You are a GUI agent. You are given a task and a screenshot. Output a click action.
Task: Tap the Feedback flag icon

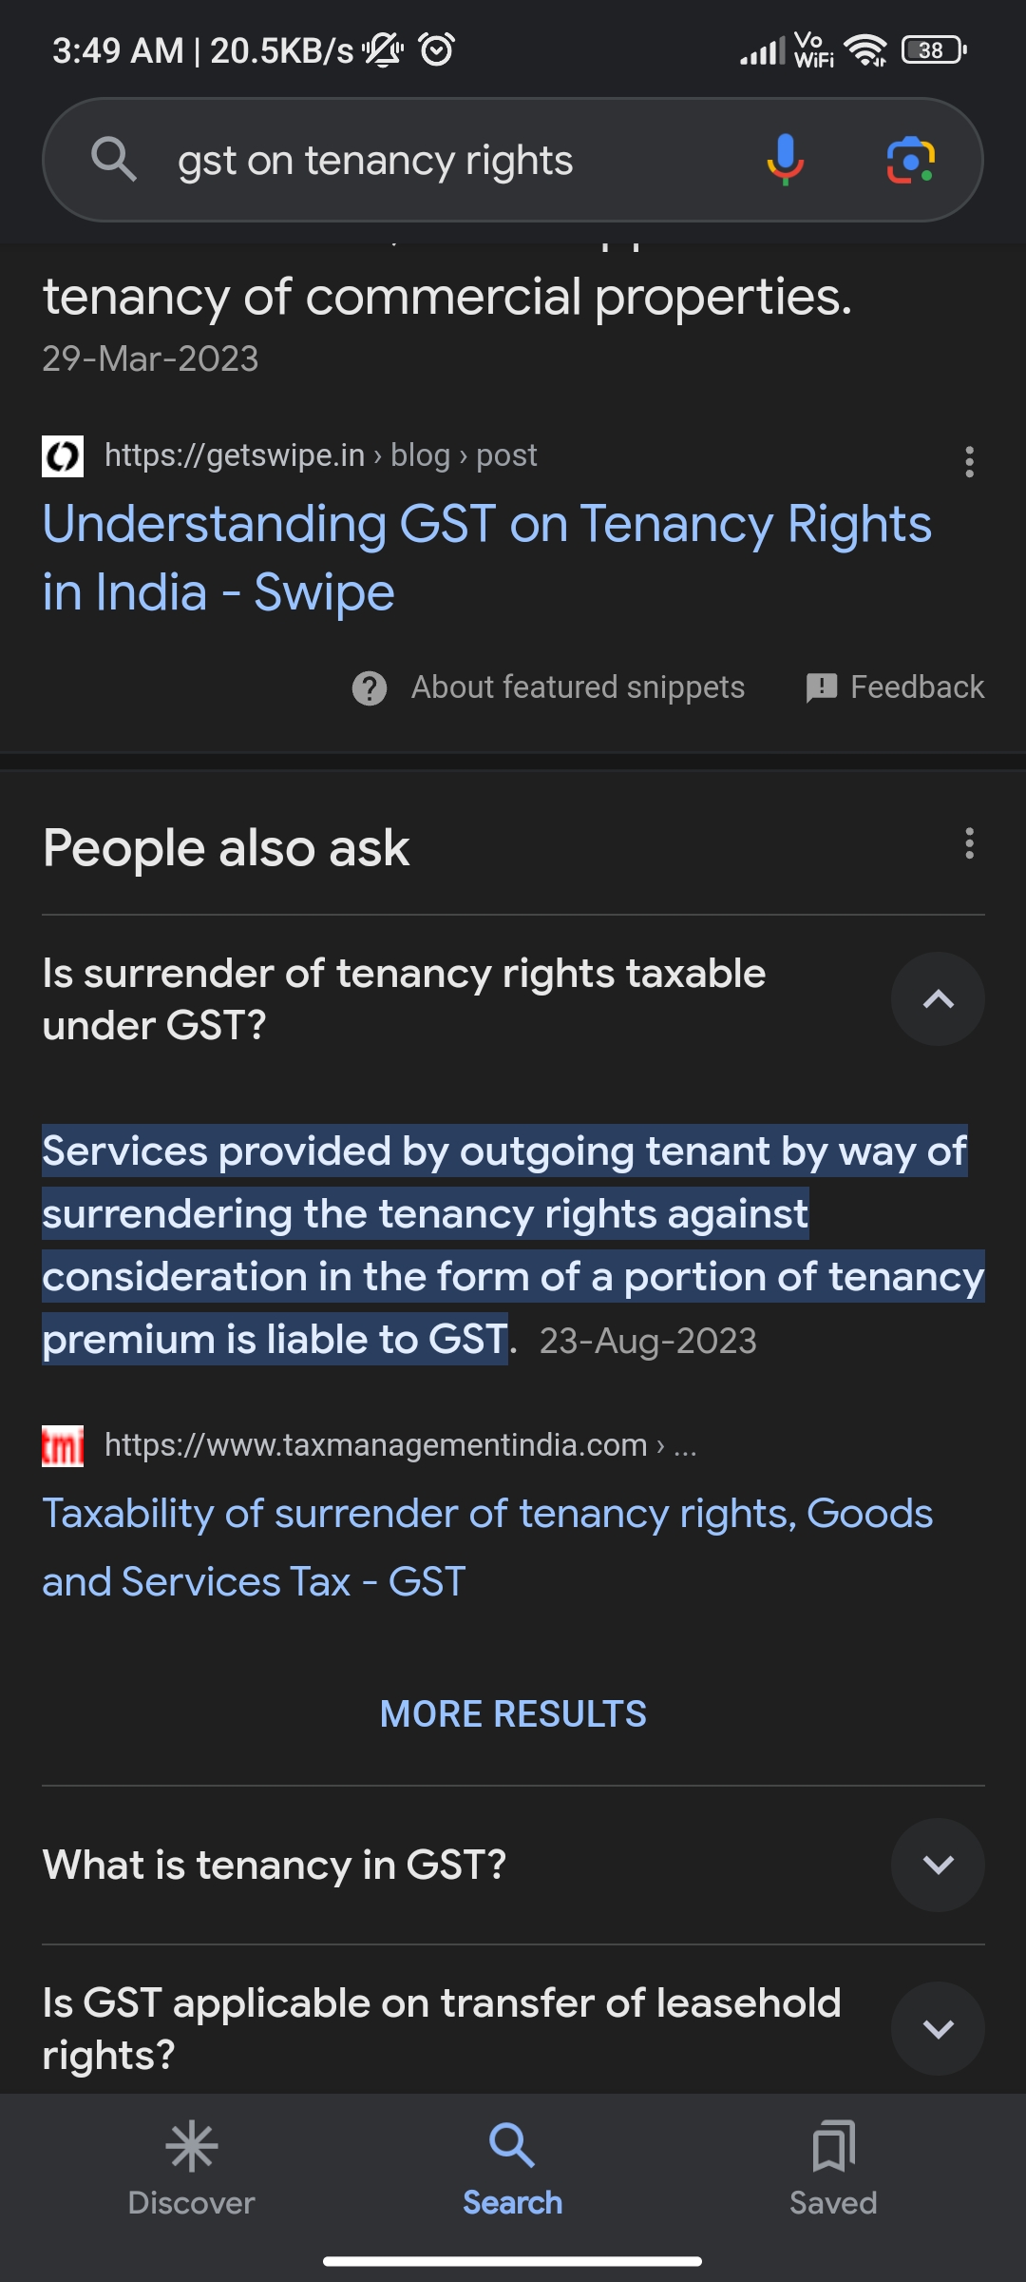coord(822,687)
